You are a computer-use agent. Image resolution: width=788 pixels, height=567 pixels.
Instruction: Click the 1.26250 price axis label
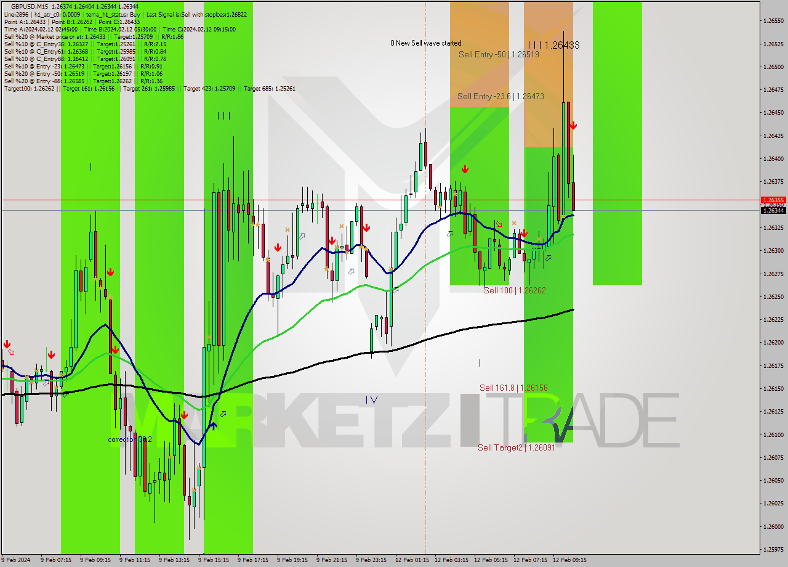tap(773, 297)
